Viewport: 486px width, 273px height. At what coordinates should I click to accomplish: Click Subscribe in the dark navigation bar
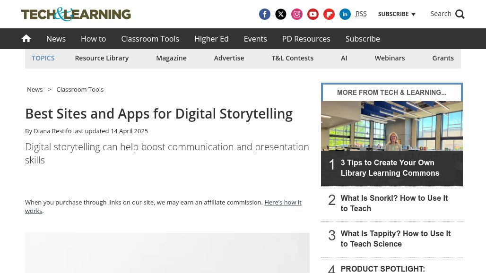(x=363, y=39)
